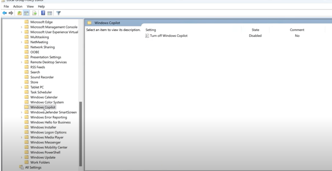Click the tree pane vertical scrollbar thumb
332x171 pixels.
(81, 134)
